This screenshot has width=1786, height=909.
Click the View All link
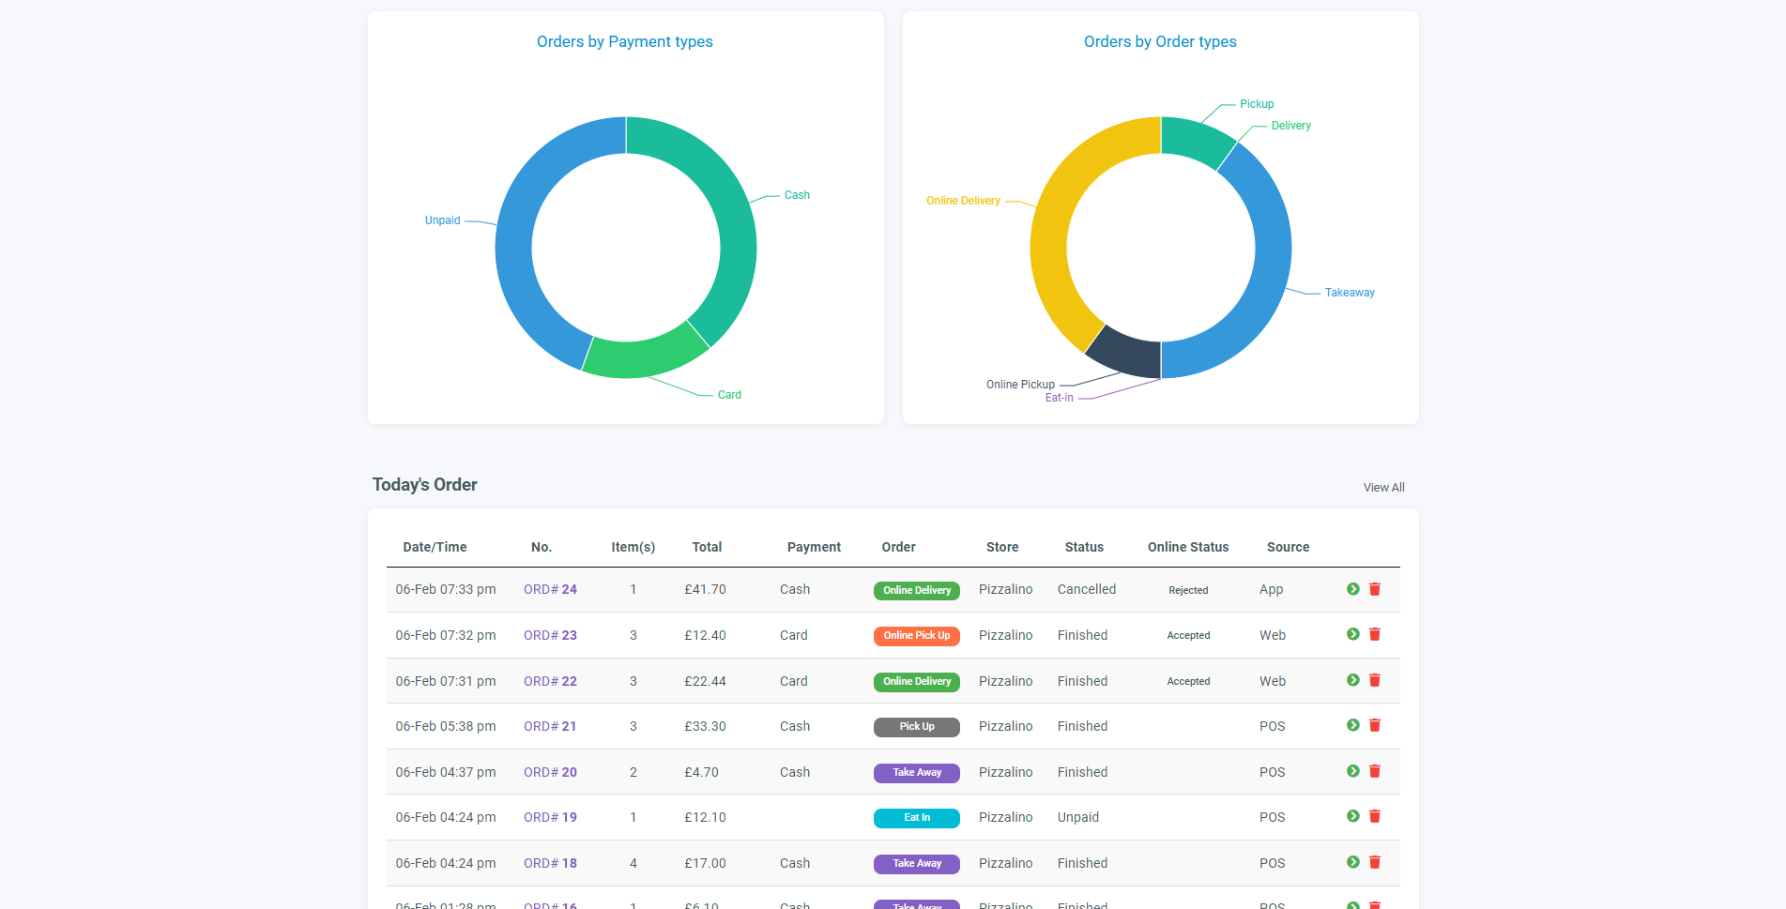[1383, 488]
